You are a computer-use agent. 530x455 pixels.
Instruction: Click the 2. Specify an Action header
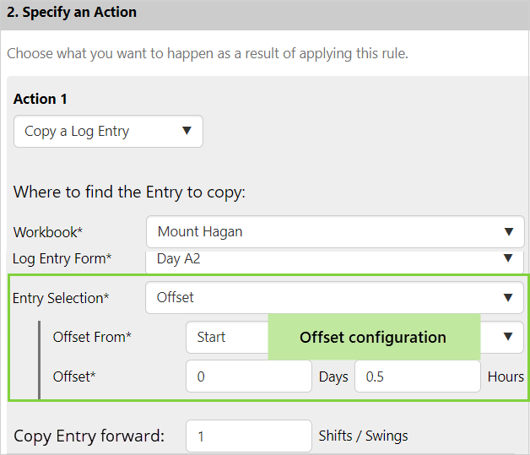coord(72,13)
